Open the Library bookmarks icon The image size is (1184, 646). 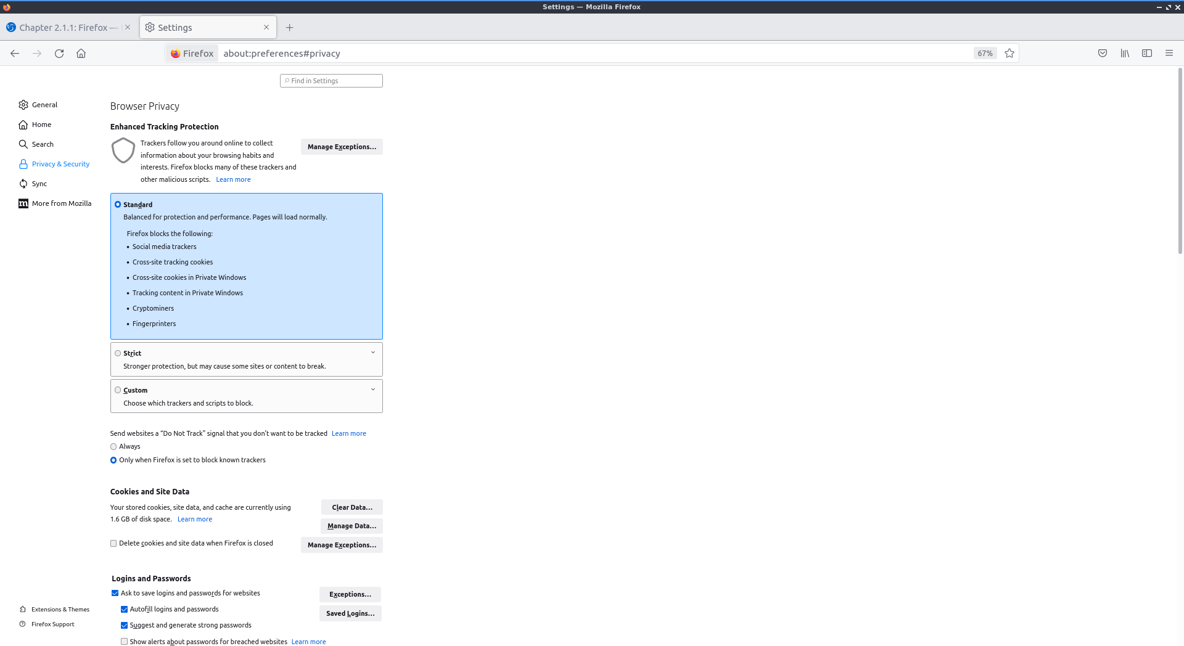click(x=1125, y=54)
